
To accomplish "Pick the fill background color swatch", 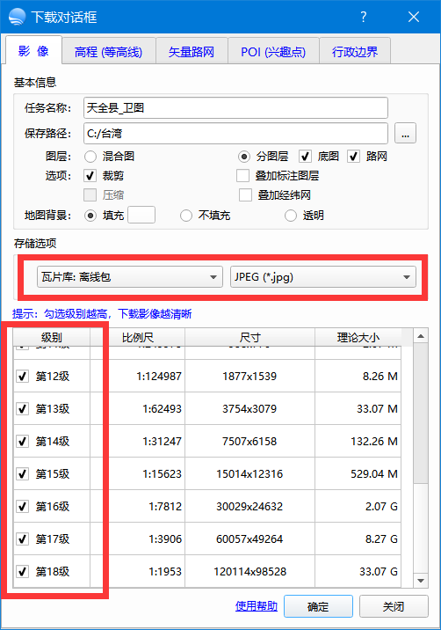I will pos(141,215).
